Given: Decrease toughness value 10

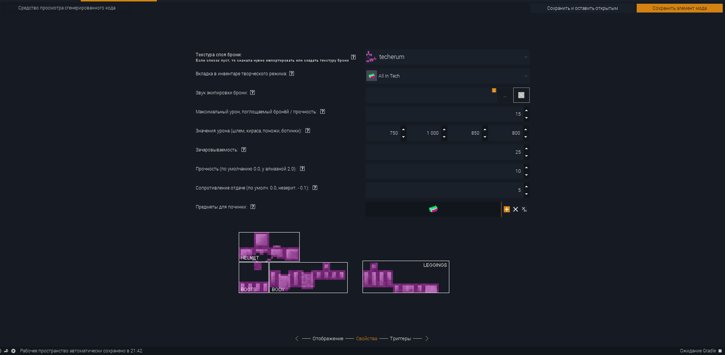Looking at the screenshot, I should coord(526,174).
